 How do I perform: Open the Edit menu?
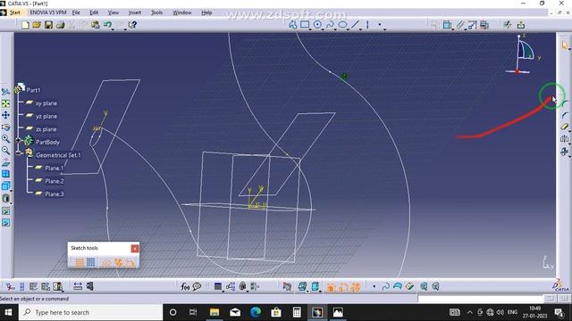[x=94, y=12]
